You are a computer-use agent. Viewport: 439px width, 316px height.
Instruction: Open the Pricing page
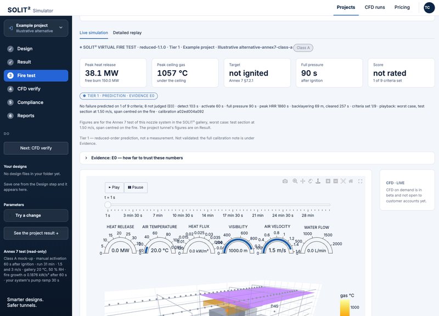tap(402, 7)
